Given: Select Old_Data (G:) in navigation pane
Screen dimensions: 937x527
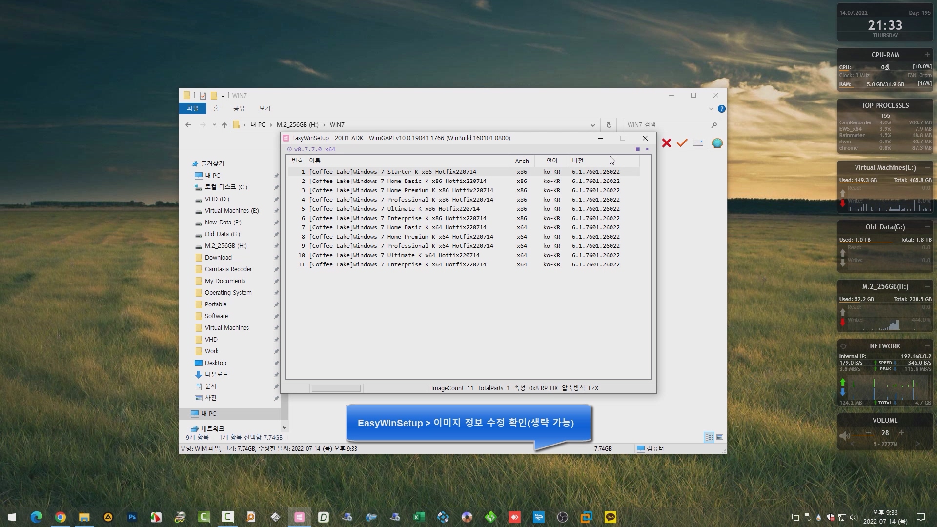Looking at the screenshot, I should tap(222, 234).
